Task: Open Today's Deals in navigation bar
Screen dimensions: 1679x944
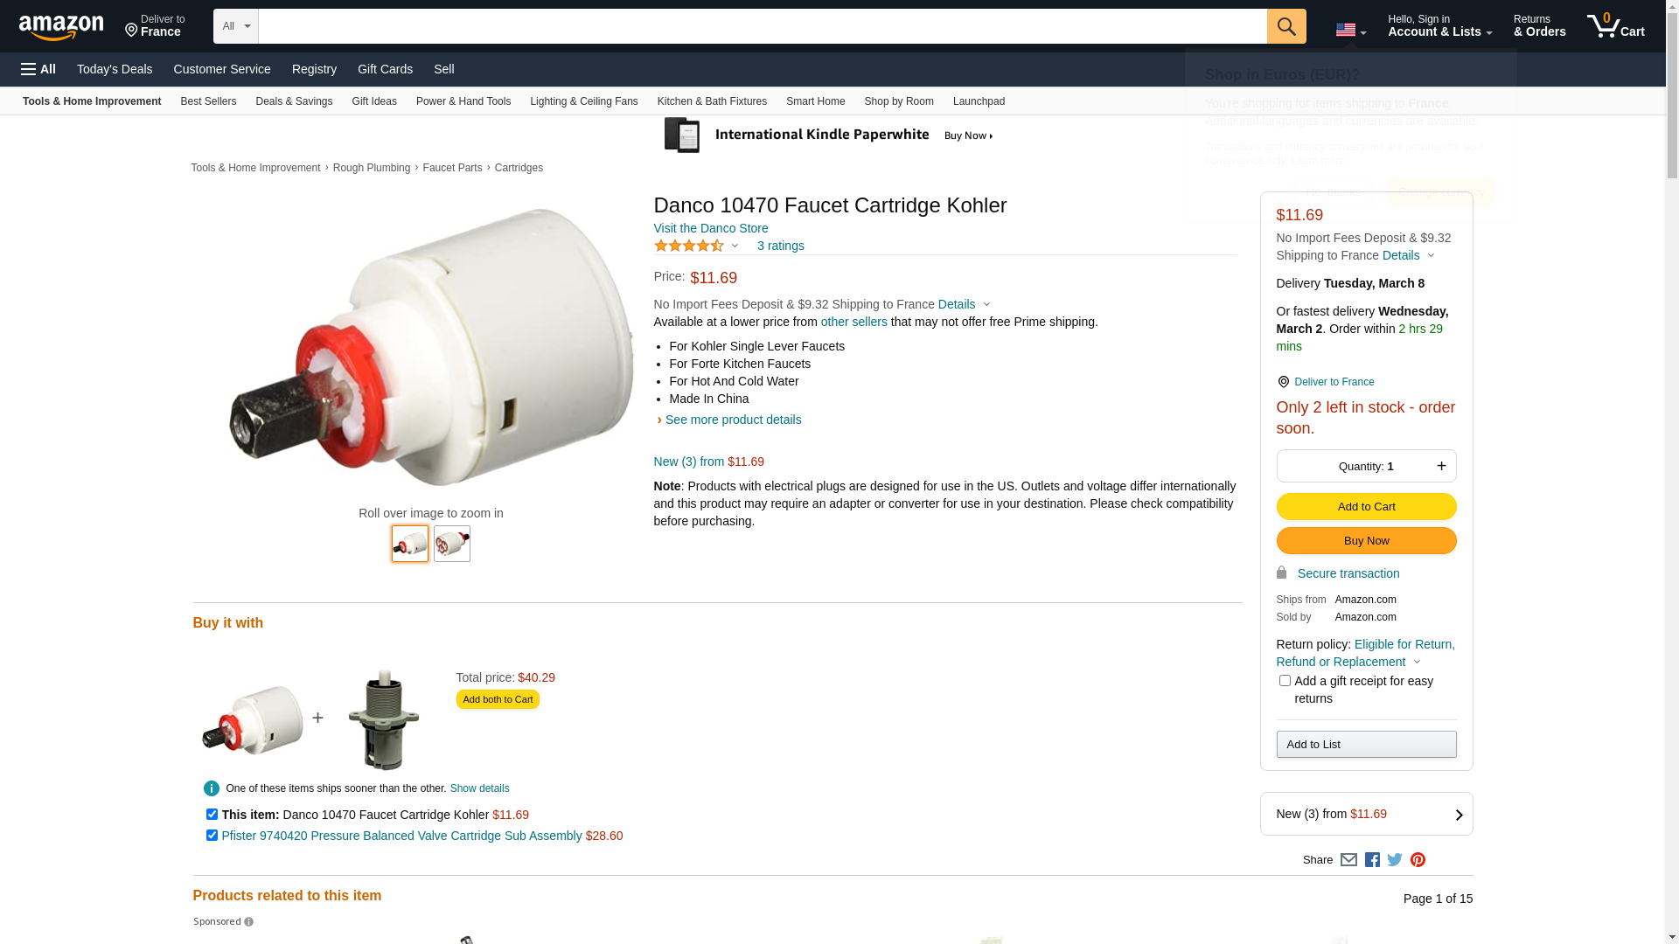Action: (x=115, y=69)
